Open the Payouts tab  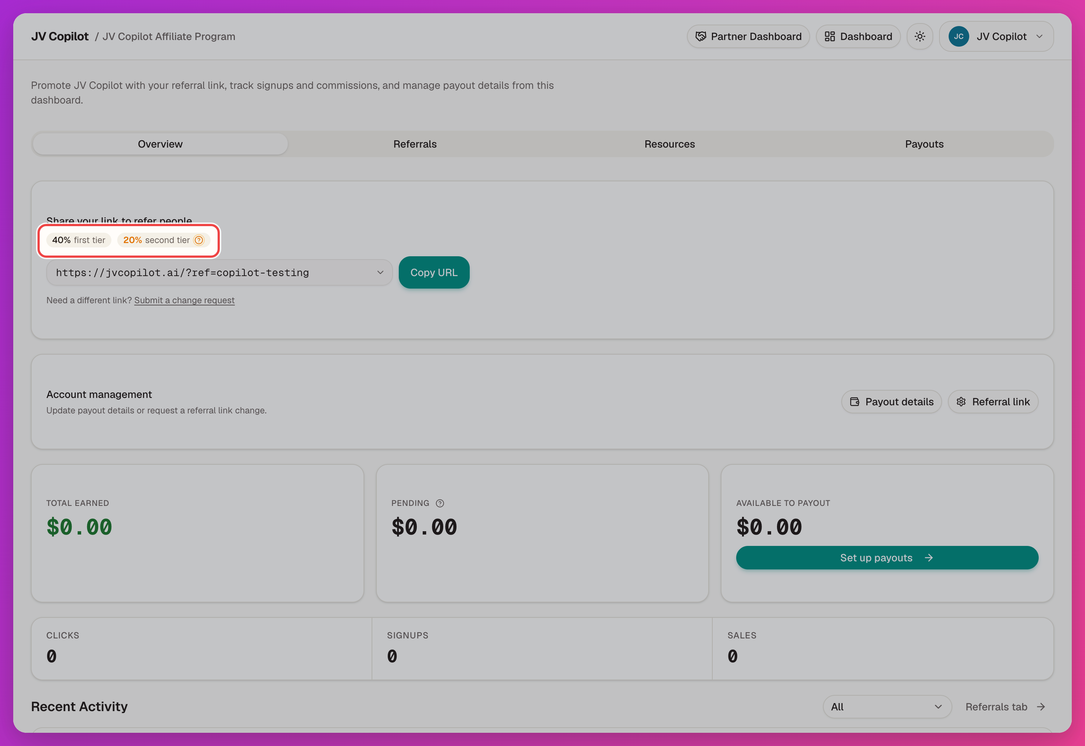924,144
